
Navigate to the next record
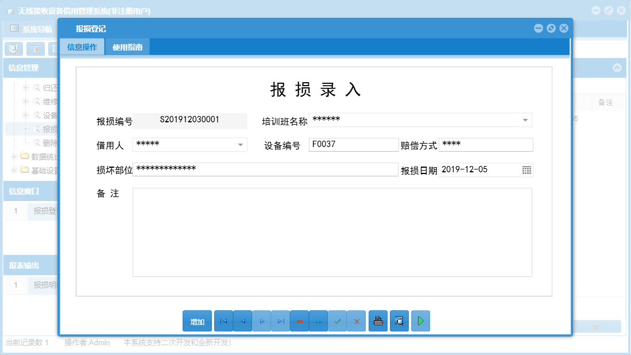[x=261, y=321]
